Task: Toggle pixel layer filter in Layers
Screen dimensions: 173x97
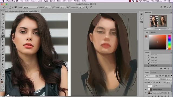Action: point(157,76)
